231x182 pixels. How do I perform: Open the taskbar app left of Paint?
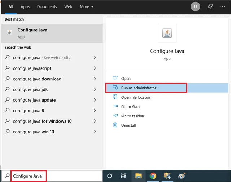point(167,176)
